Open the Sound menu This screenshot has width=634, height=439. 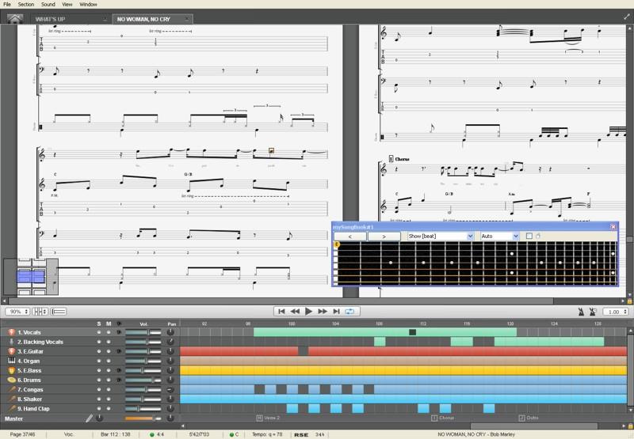tap(48, 4)
